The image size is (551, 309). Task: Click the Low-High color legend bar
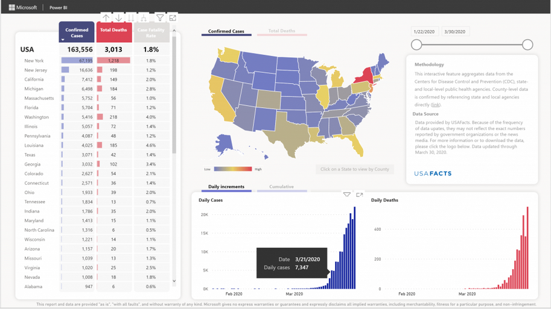(232, 169)
